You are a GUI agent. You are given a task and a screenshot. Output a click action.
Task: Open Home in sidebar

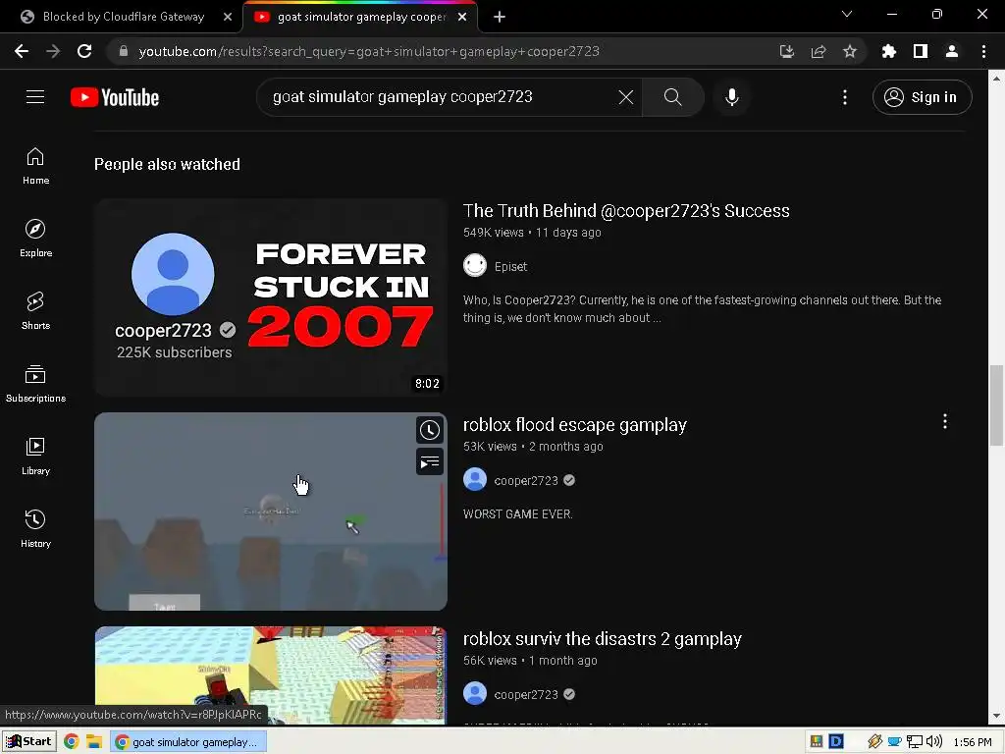[x=35, y=165]
